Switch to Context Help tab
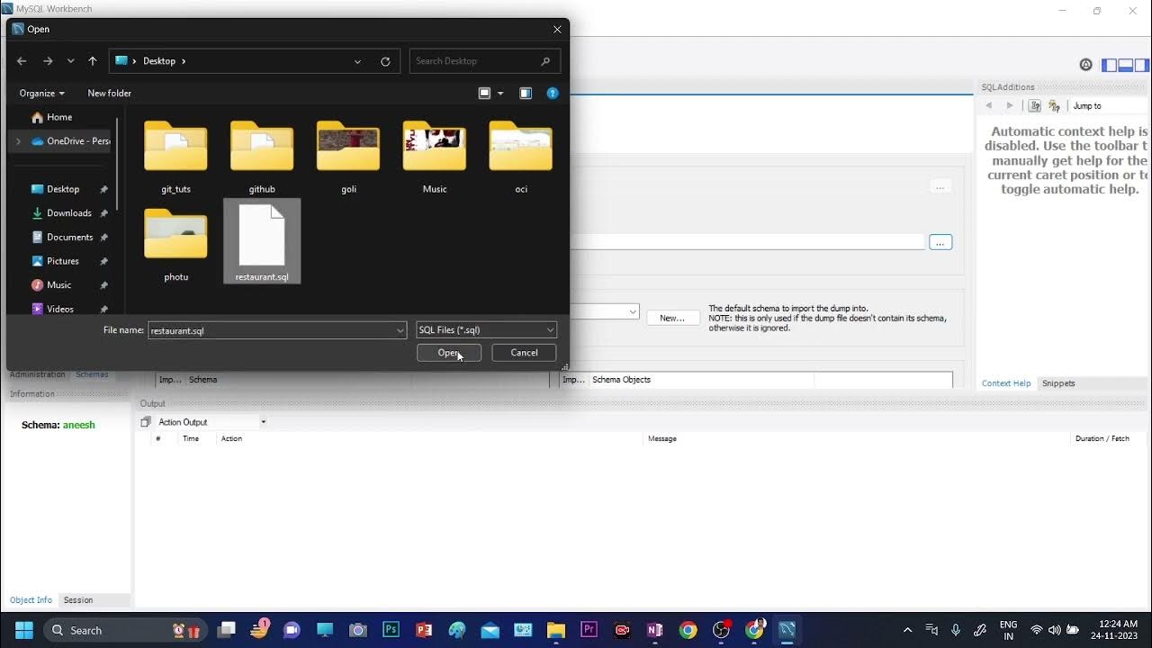This screenshot has width=1152, height=648. [1006, 383]
